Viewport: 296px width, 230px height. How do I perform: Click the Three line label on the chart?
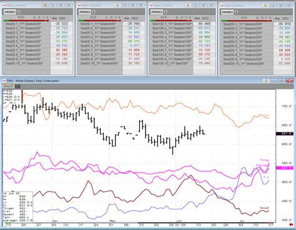pyautogui.click(x=264, y=160)
